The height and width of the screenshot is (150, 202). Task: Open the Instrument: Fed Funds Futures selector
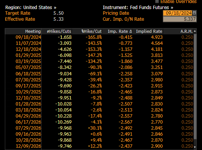pos(138,7)
